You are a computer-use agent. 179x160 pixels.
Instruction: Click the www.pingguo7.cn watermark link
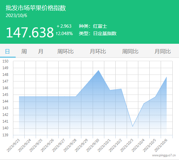(x=164, y=155)
